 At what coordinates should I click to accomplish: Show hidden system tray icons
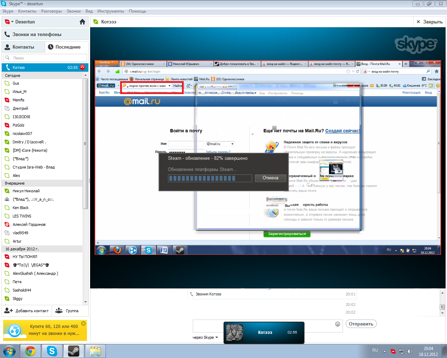[x=384, y=351]
